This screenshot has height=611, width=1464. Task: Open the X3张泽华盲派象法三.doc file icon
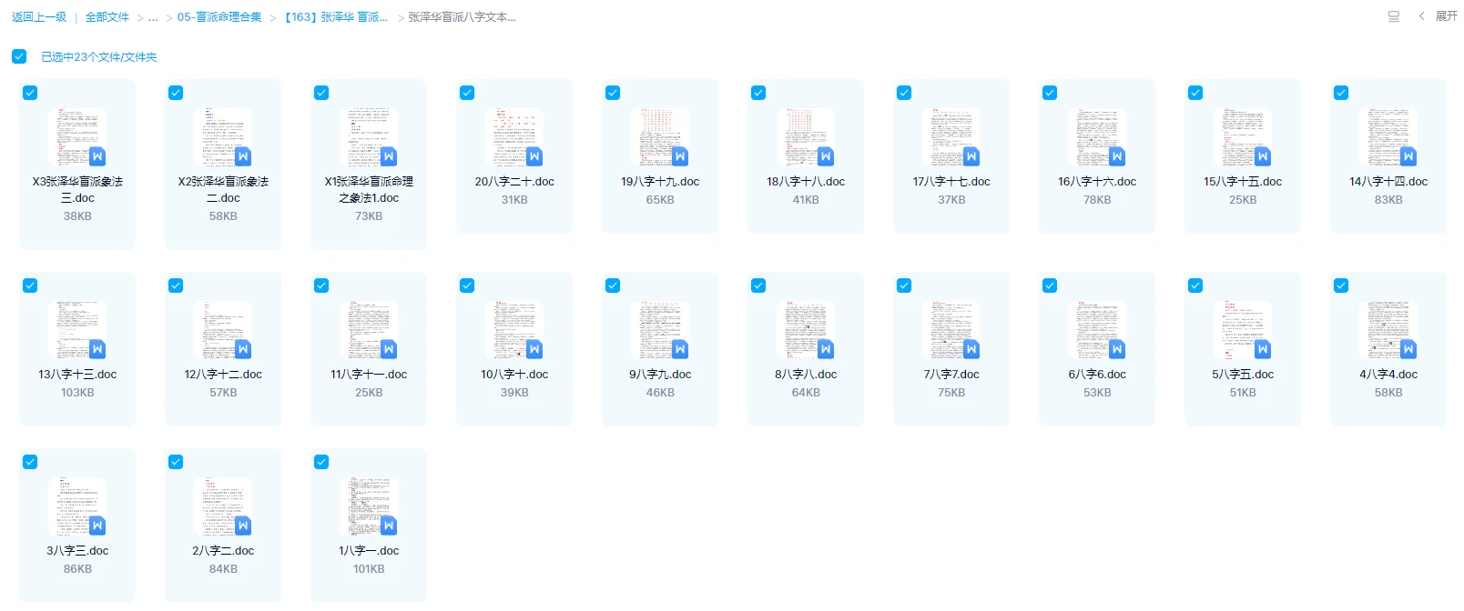point(77,137)
